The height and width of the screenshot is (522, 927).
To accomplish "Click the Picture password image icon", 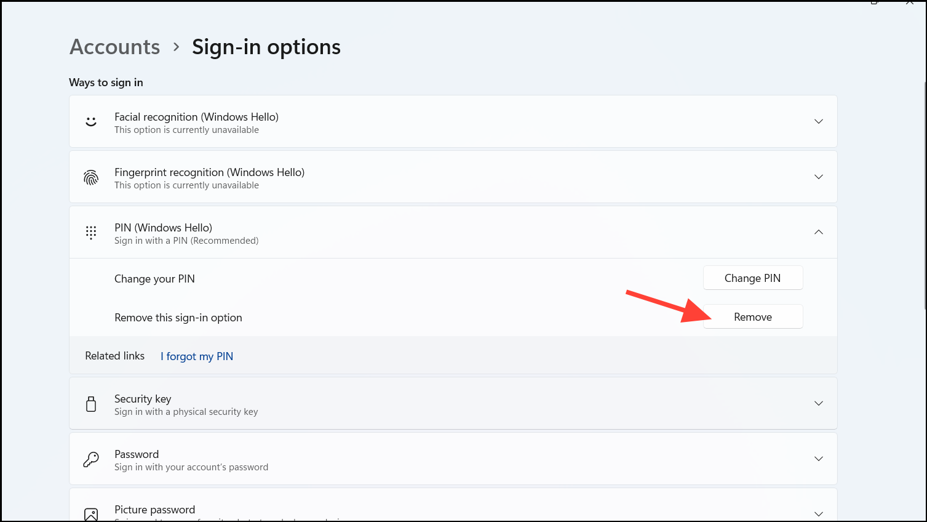I will point(91,515).
